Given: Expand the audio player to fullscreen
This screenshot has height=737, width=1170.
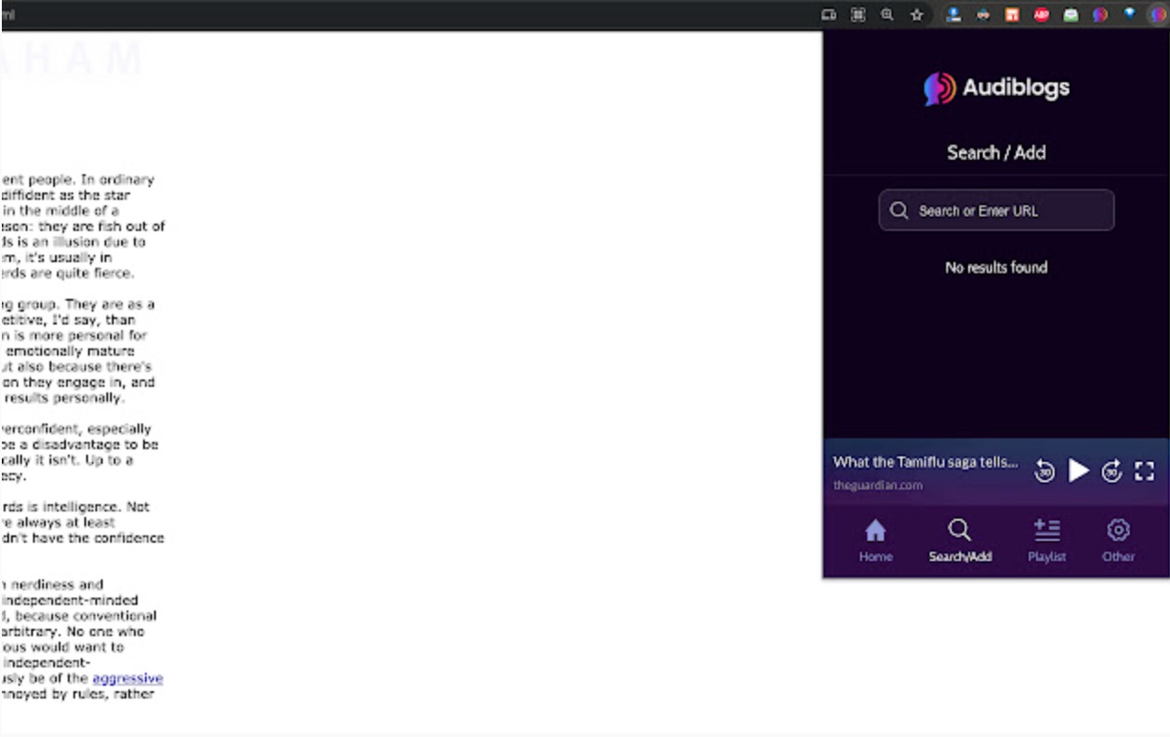Looking at the screenshot, I should (x=1144, y=471).
